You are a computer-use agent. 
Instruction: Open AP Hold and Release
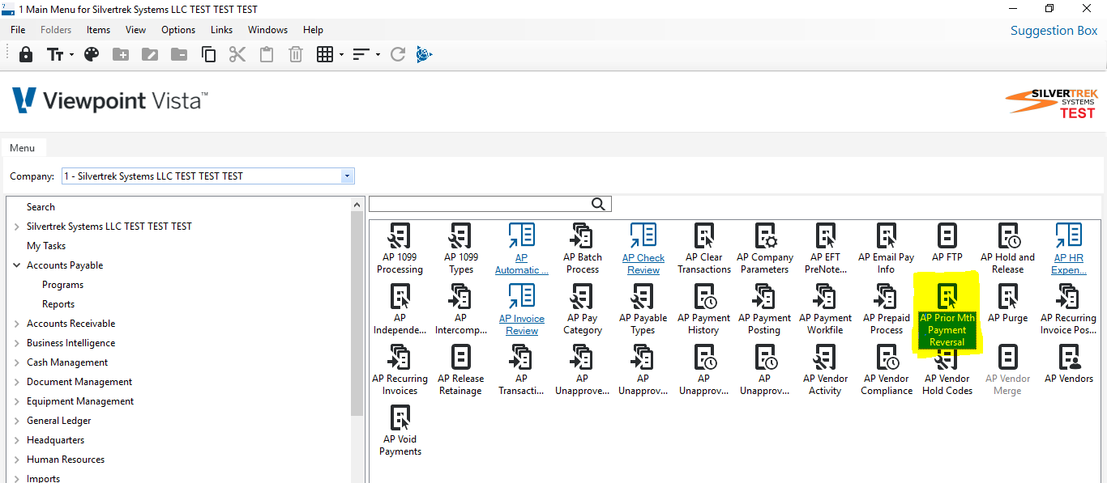[x=1008, y=249]
